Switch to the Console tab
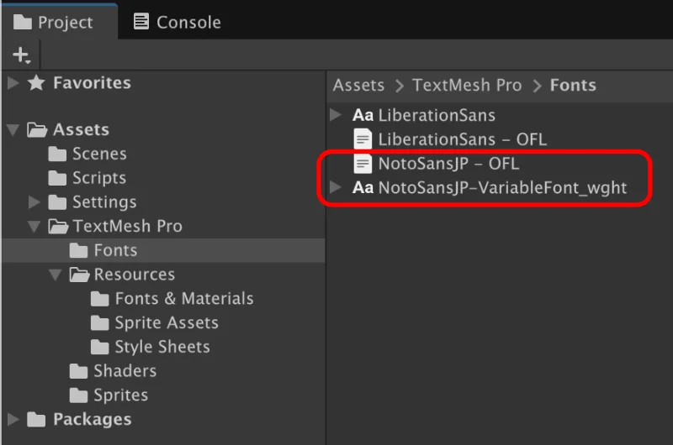This screenshot has height=445, width=673. click(178, 22)
